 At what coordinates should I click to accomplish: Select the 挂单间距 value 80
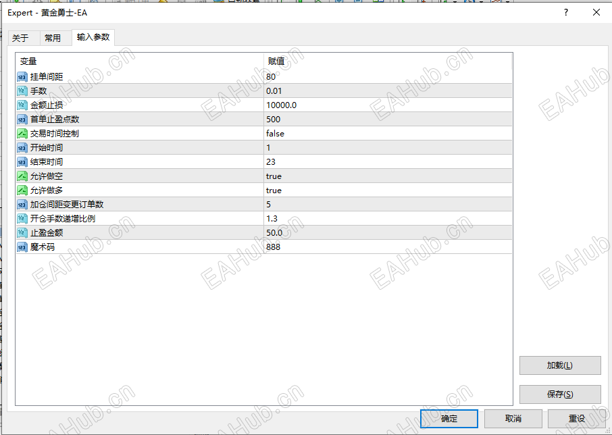(271, 77)
